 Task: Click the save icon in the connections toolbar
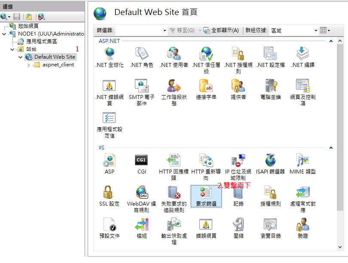tap(17, 17)
